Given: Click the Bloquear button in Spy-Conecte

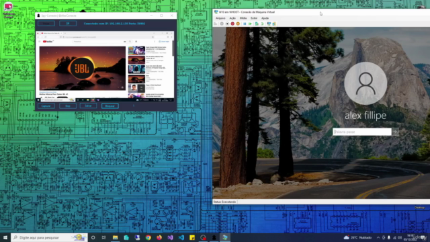Looking at the screenshot, I should point(110,106).
